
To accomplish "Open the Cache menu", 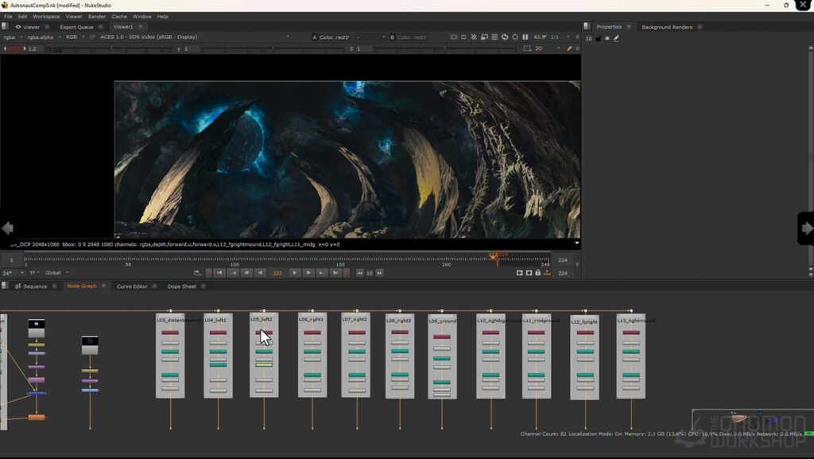I will point(119,17).
